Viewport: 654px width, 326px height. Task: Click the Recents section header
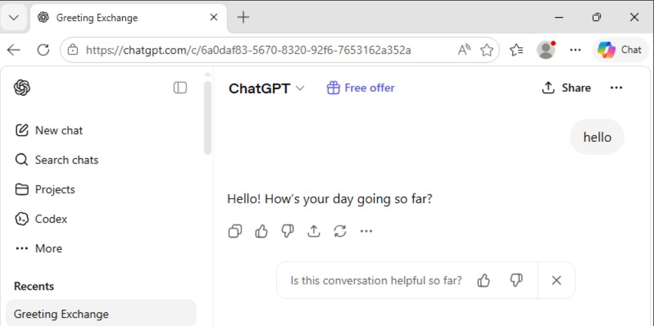pos(34,287)
